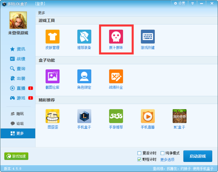This screenshot has height=172, width=218.
Task: Select 更多 more tab in sidebar
Action: click(18, 133)
